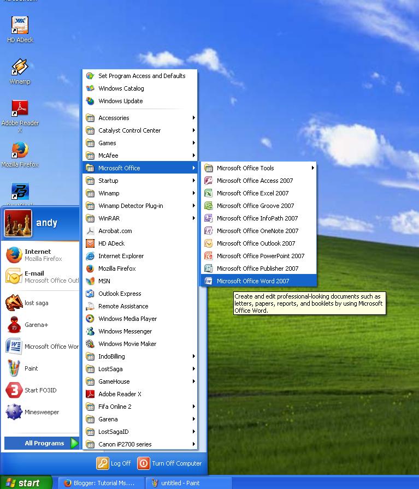The height and width of the screenshot is (489, 419).
Task: Open recent Microsoft Office Word entry
Action: [x=40, y=347]
